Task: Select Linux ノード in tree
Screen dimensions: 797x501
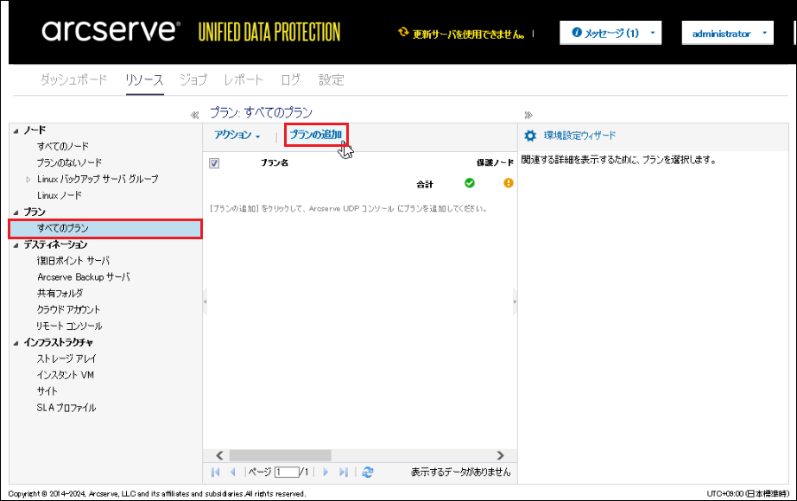Action: 60,195
